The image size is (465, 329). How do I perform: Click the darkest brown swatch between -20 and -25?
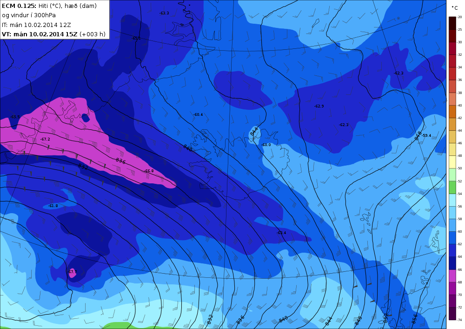(452, 23)
